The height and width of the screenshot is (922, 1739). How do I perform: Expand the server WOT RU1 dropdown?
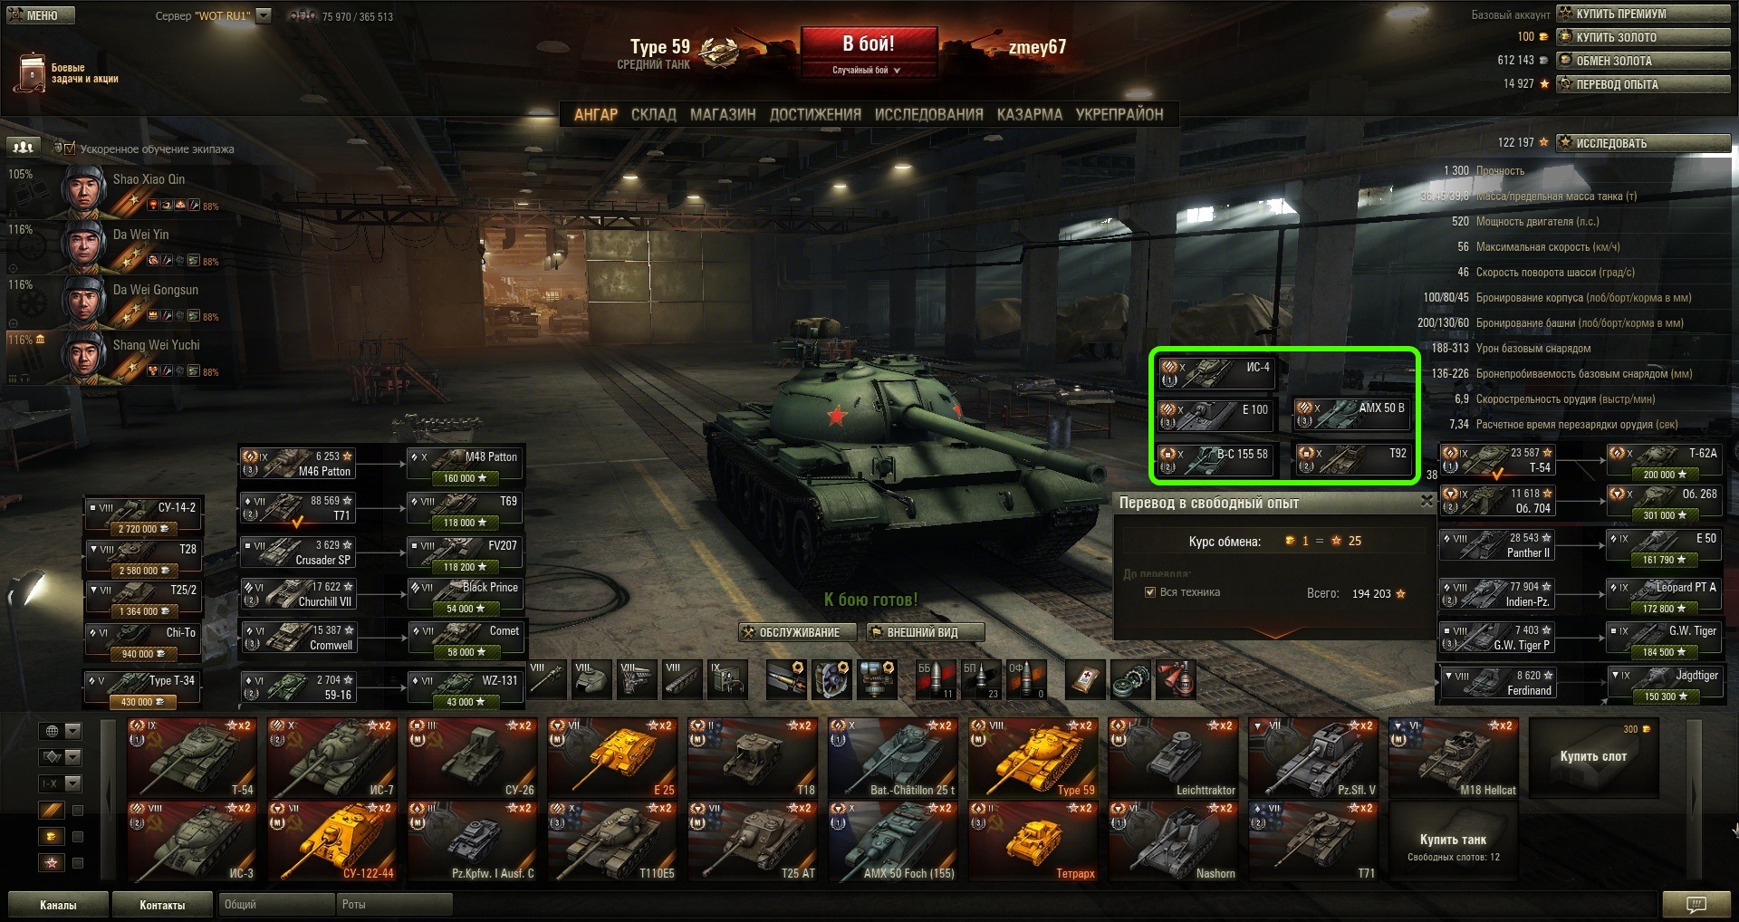pos(264,15)
